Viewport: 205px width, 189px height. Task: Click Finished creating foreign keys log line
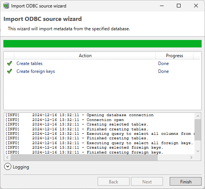[84, 152]
